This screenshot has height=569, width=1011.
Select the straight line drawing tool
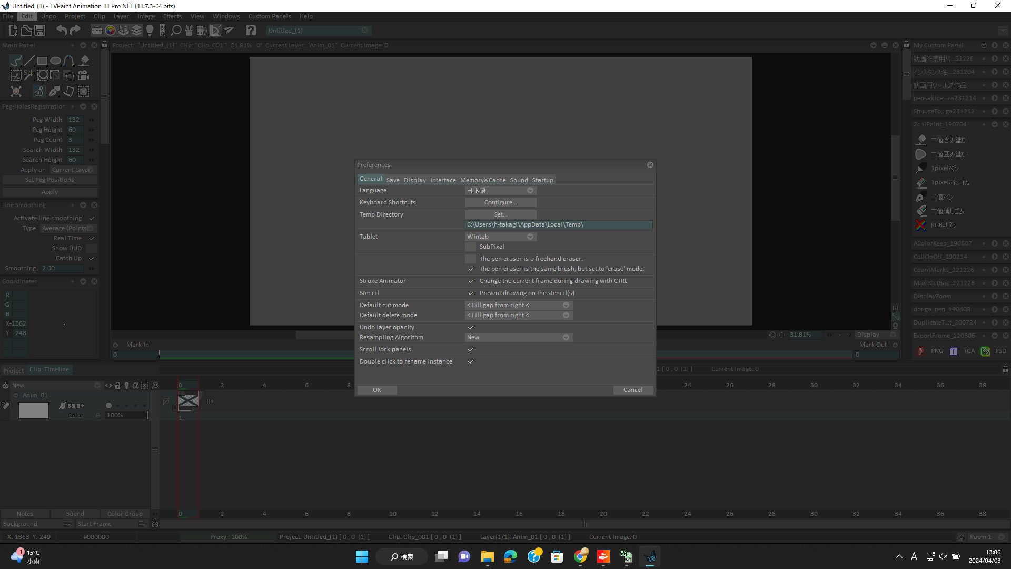pyautogui.click(x=29, y=61)
